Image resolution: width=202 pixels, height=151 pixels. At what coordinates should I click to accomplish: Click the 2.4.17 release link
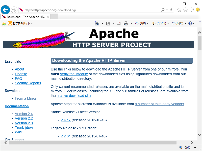click(66, 120)
